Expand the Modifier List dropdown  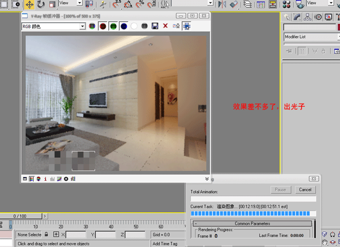[x=312, y=37]
